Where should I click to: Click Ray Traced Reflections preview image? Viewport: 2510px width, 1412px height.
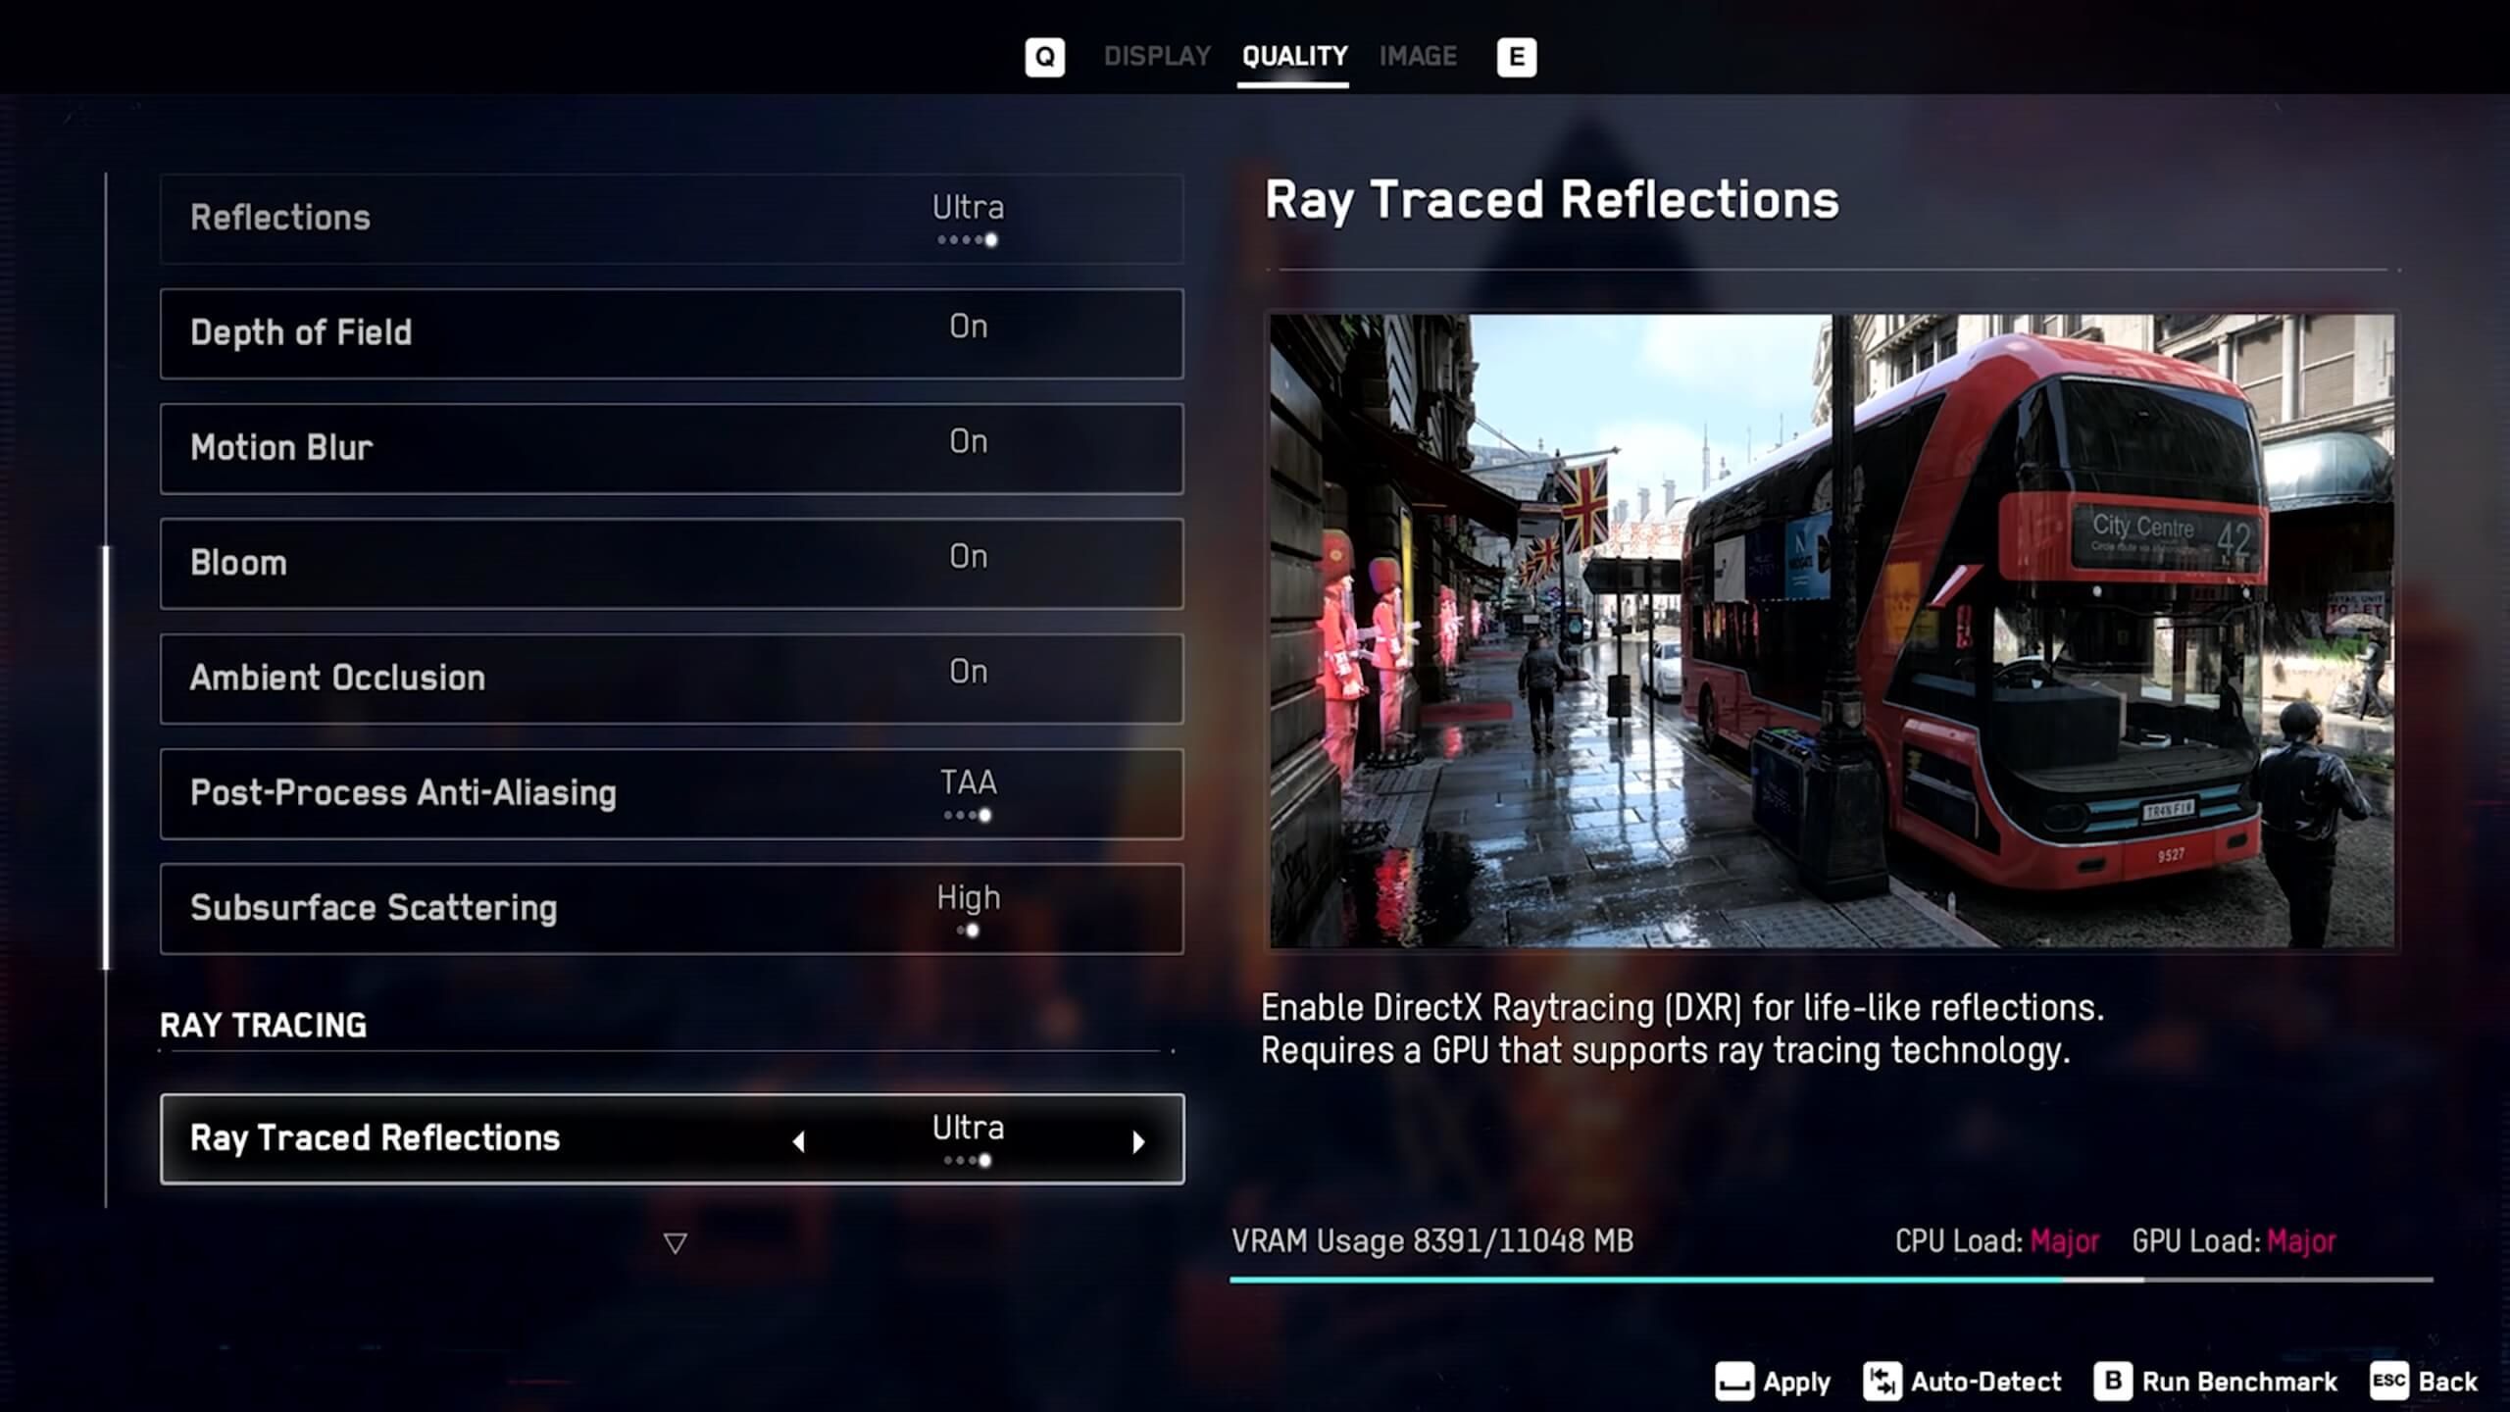pos(1831,628)
